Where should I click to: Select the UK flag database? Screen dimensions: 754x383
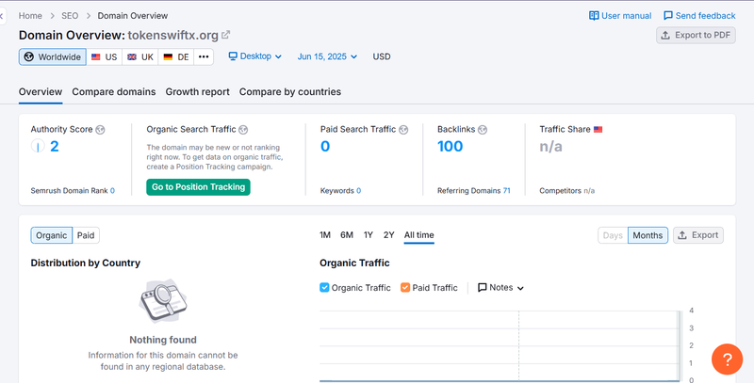139,56
